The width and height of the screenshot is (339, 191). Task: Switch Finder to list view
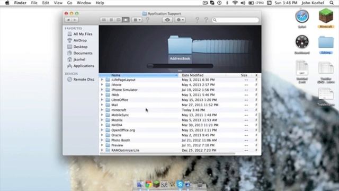point(111,20)
